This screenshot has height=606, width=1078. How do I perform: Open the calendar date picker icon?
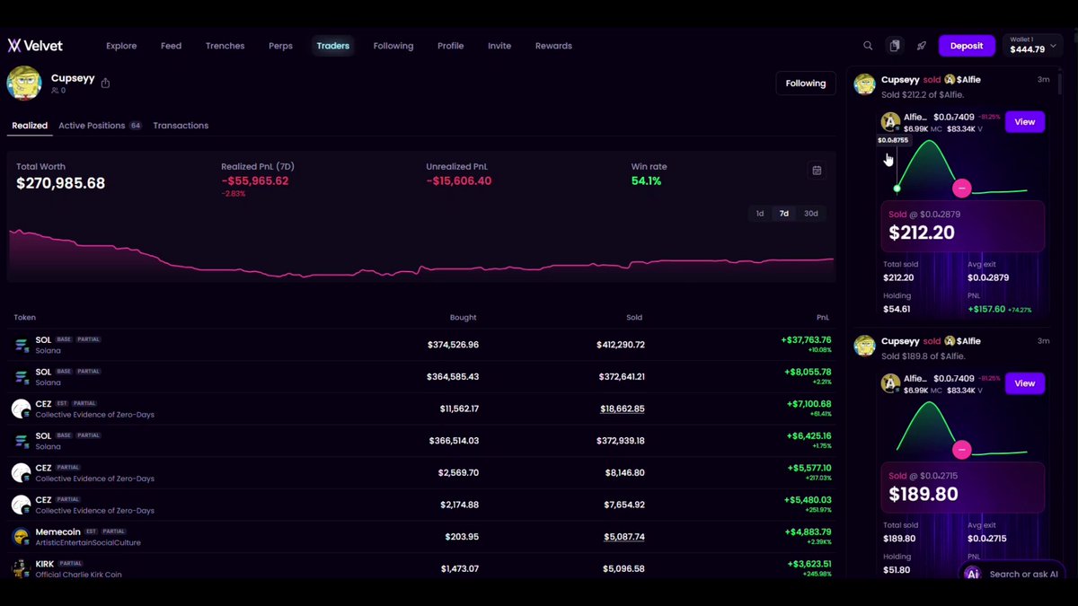[x=817, y=170]
